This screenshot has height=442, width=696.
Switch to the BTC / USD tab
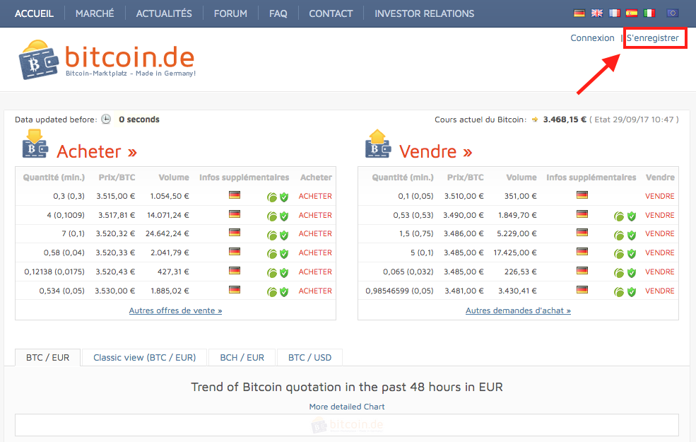click(309, 358)
